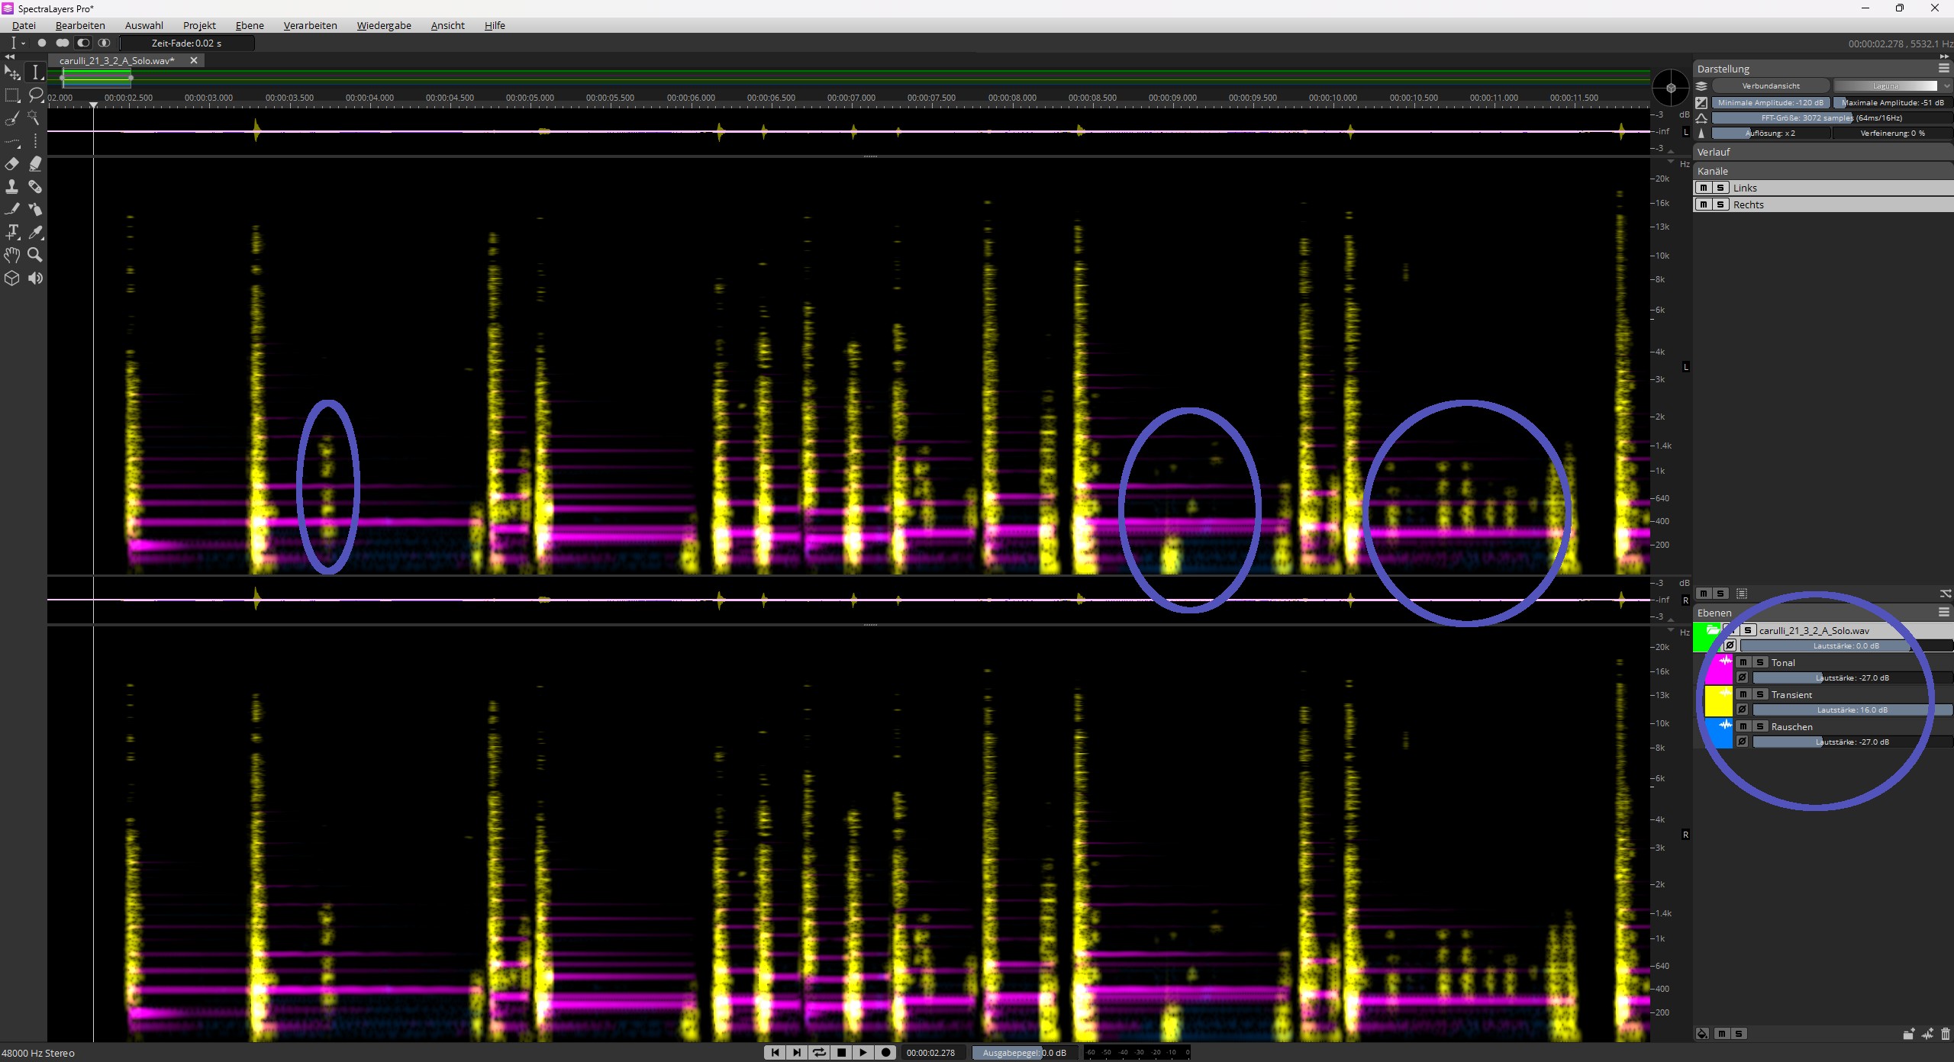1954x1062 pixels.
Task: Select the hand pan tool
Action: tap(12, 255)
